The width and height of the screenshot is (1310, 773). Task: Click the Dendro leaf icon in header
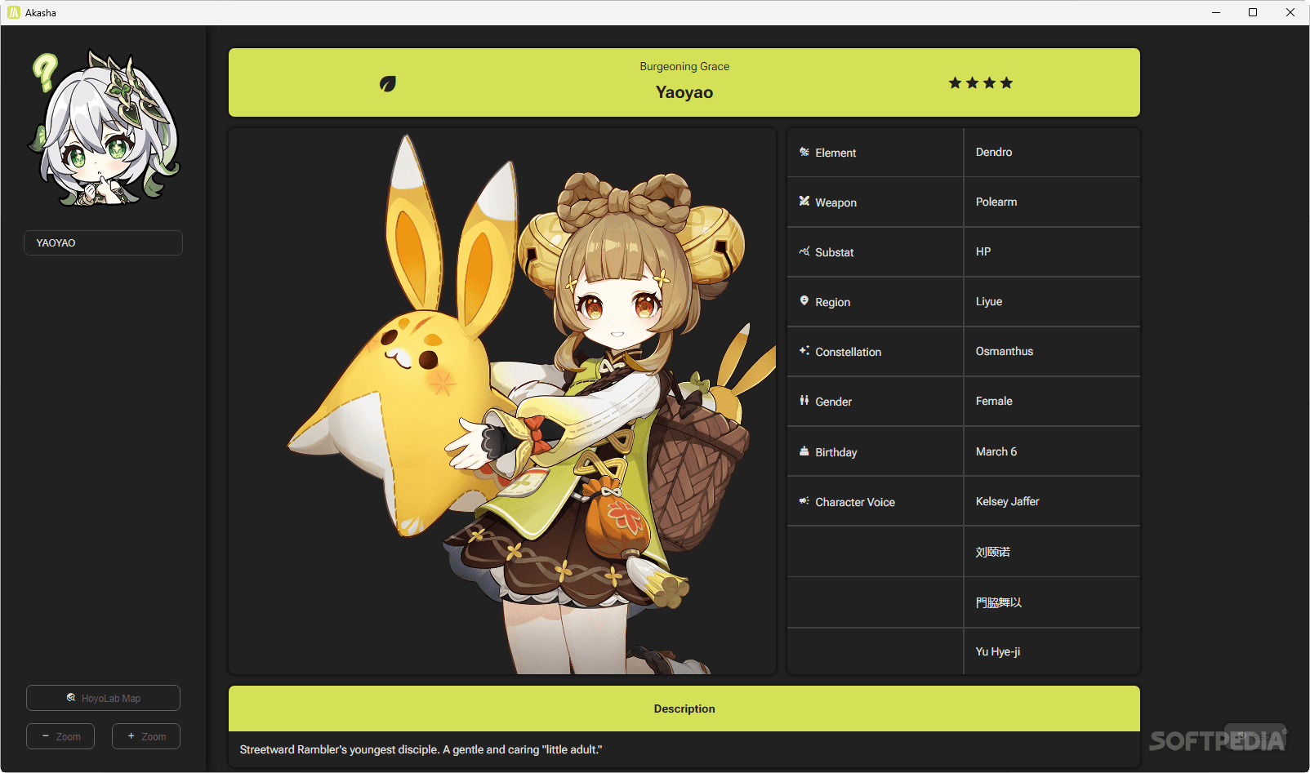click(388, 83)
